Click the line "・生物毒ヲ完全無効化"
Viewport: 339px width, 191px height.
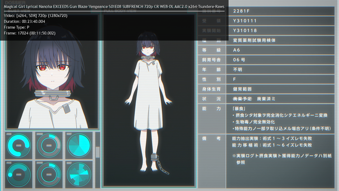[253, 122]
